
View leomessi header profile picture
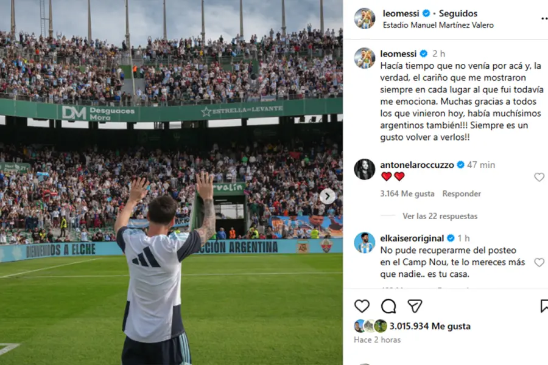[365, 18]
